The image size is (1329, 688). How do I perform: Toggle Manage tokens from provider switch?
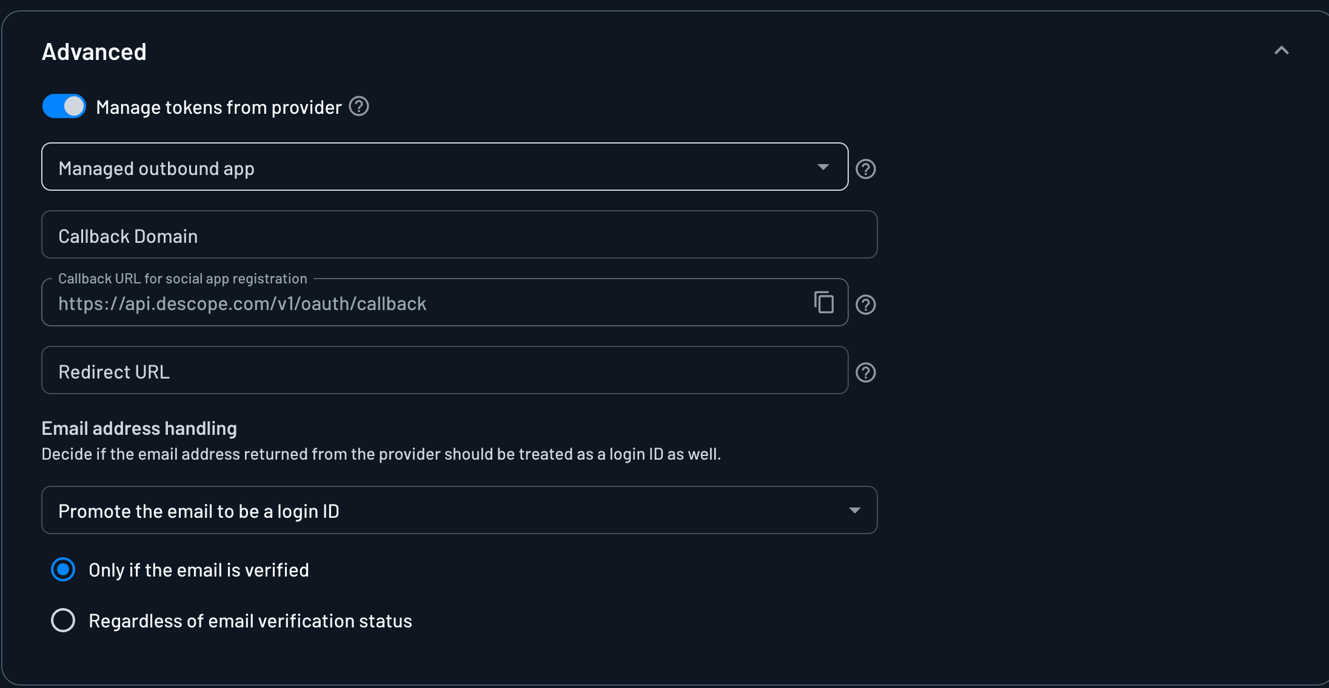(x=64, y=107)
